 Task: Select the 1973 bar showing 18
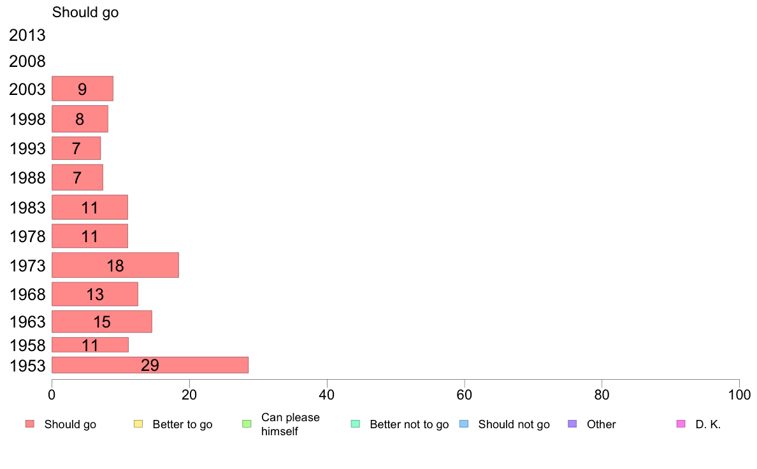point(115,265)
